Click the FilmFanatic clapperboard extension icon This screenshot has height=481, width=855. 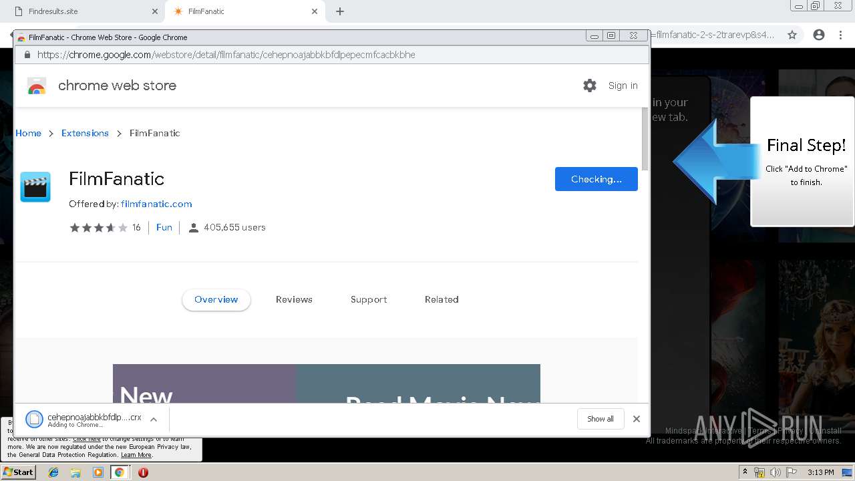35,187
